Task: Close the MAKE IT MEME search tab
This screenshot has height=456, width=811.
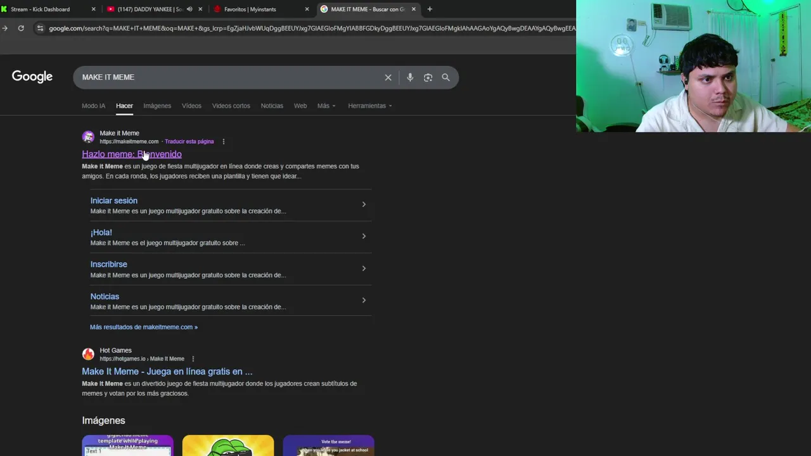Action: (413, 9)
